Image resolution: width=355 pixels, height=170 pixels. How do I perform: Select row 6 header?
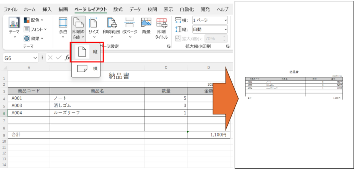[x=4, y=113]
